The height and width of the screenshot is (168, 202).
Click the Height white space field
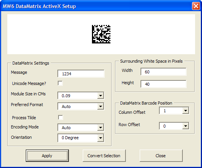(x=164, y=84)
